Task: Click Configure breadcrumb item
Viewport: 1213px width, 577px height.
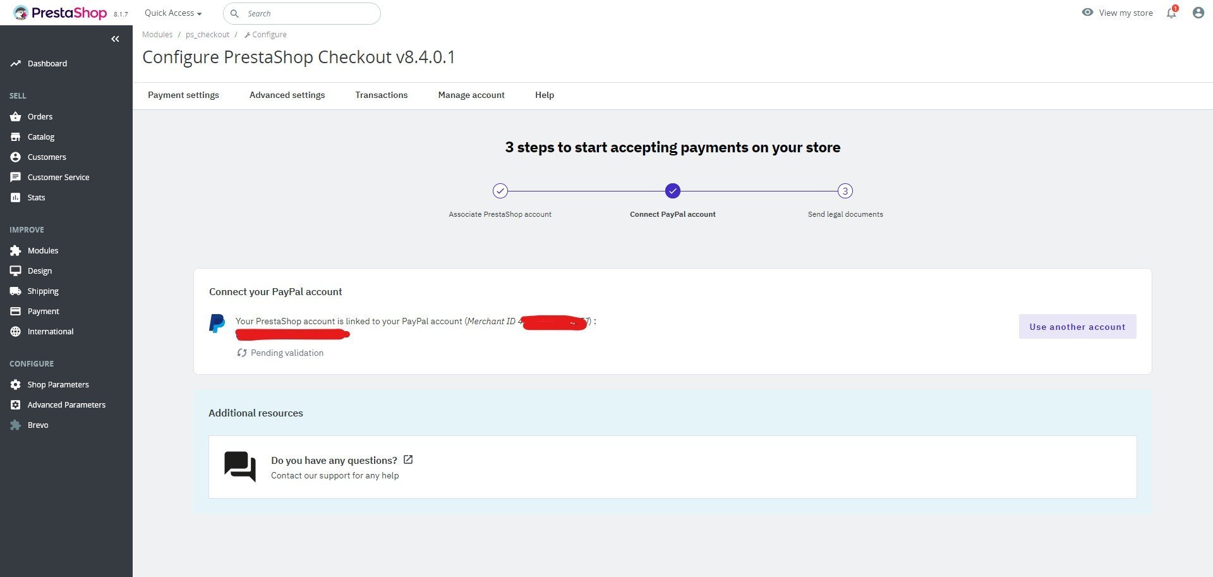Action: (x=265, y=35)
